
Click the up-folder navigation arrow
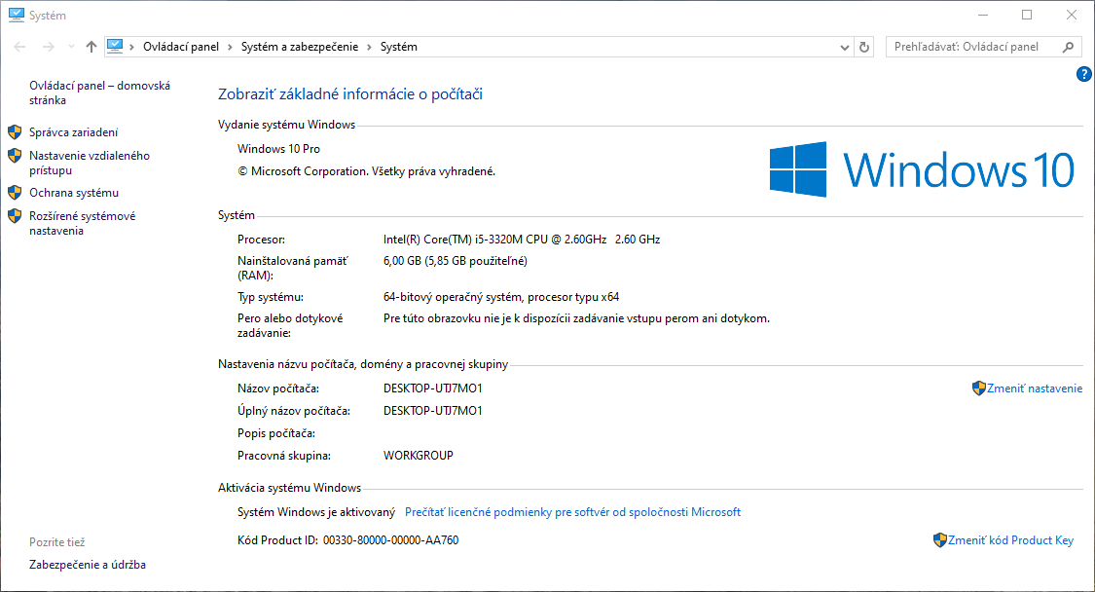pyautogui.click(x=91, y=46)
